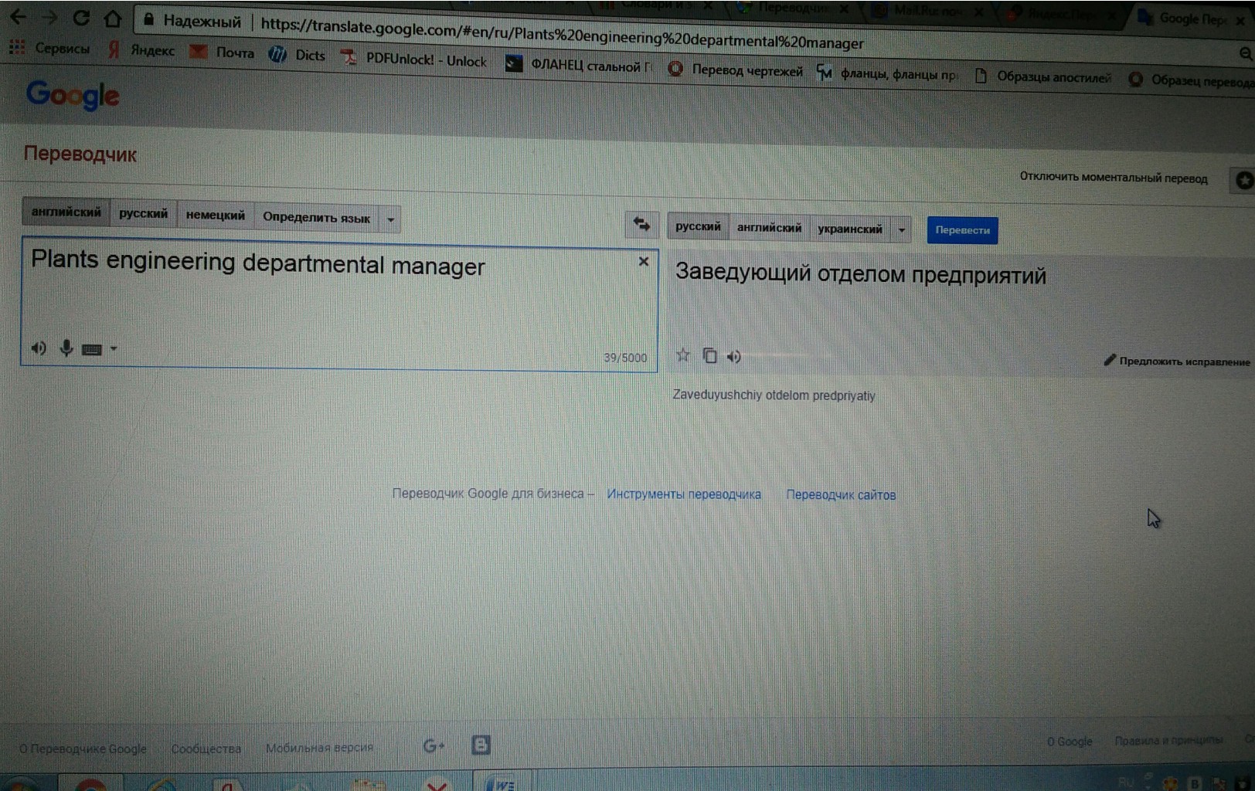Copy translation with the copy icon
Viewport: 1255px width, 791px height.
coord(709,355)
